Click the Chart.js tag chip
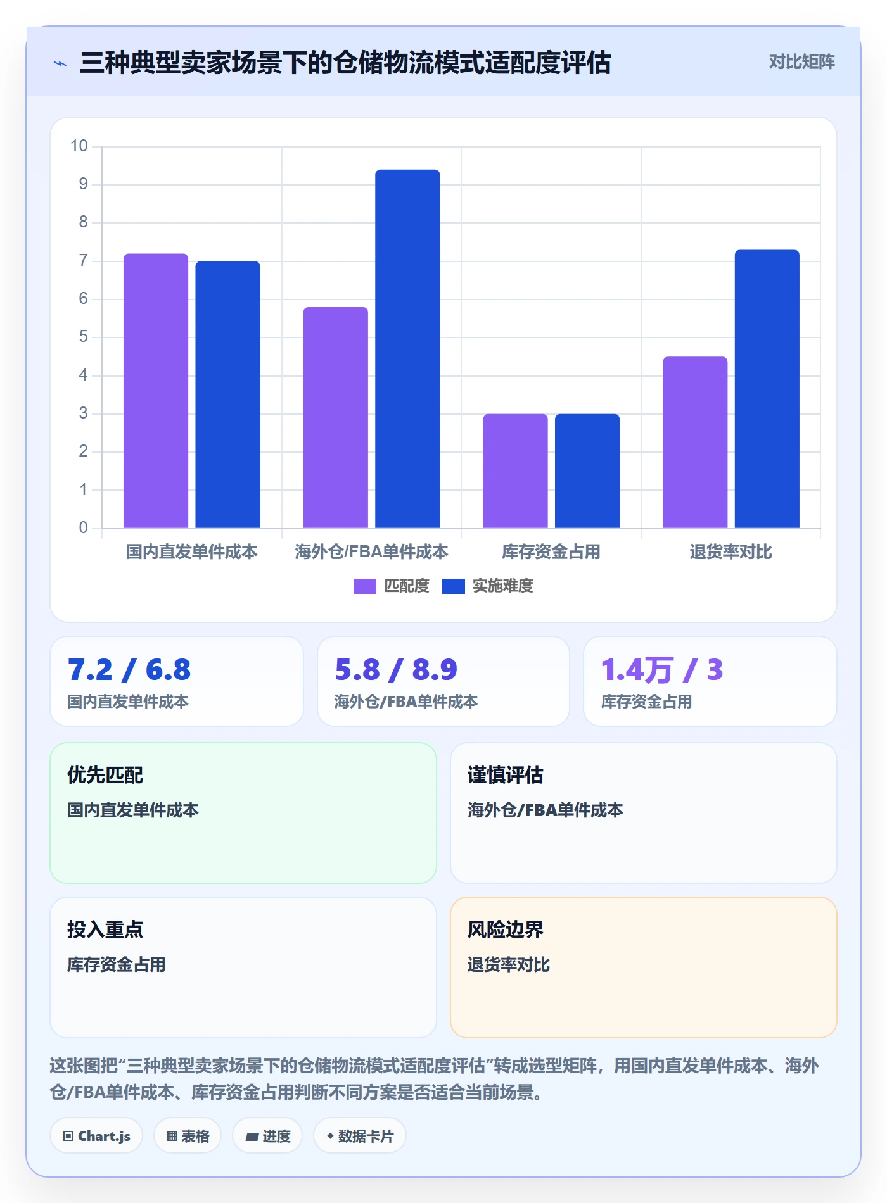 tap(96, 1136)
